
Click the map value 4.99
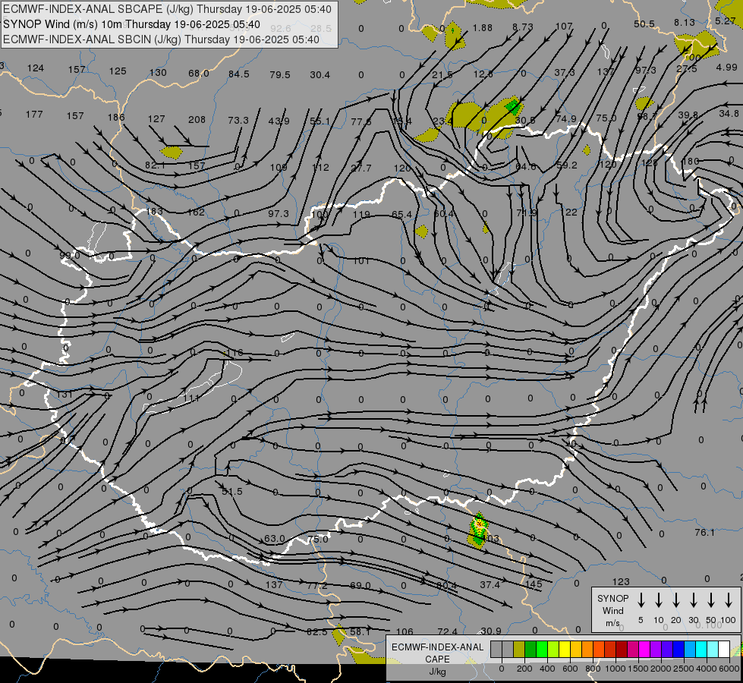pos(726,68)
